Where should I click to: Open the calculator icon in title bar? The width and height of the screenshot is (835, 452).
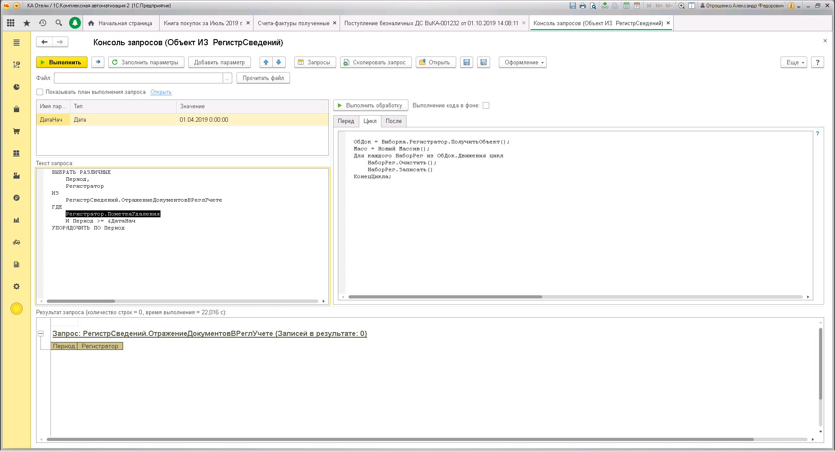[626, 6]
